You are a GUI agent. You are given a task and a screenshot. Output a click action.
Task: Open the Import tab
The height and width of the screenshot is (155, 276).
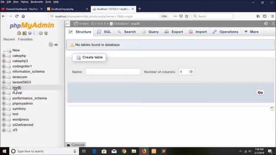pos(198,32)
